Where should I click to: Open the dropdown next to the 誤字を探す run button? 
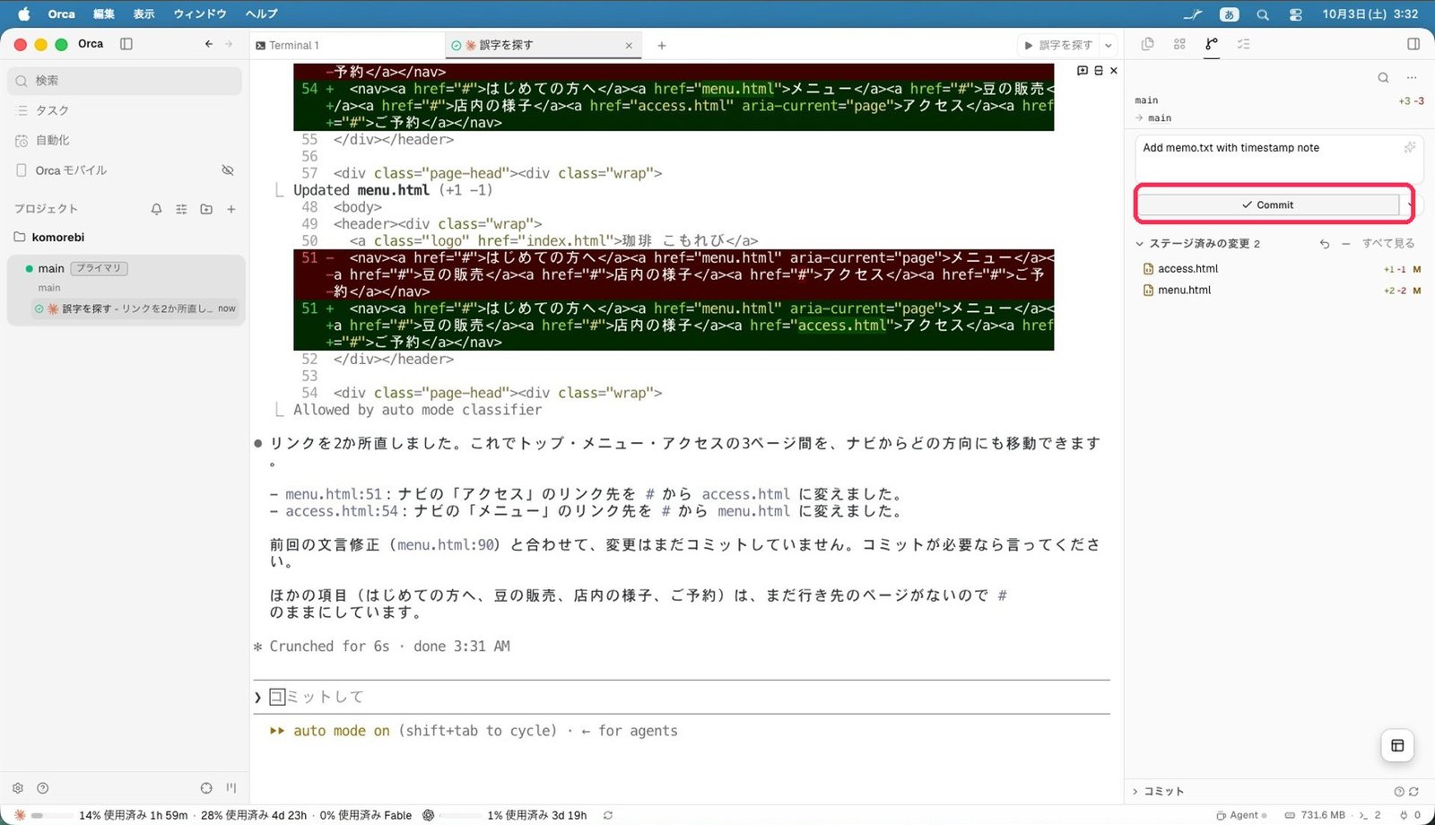pyautogui.click(x=1109, y=45)
